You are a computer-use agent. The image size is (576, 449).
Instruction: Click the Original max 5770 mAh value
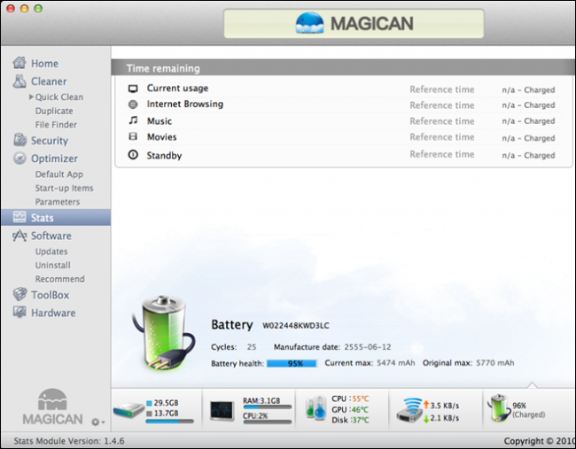pos(494,363)
